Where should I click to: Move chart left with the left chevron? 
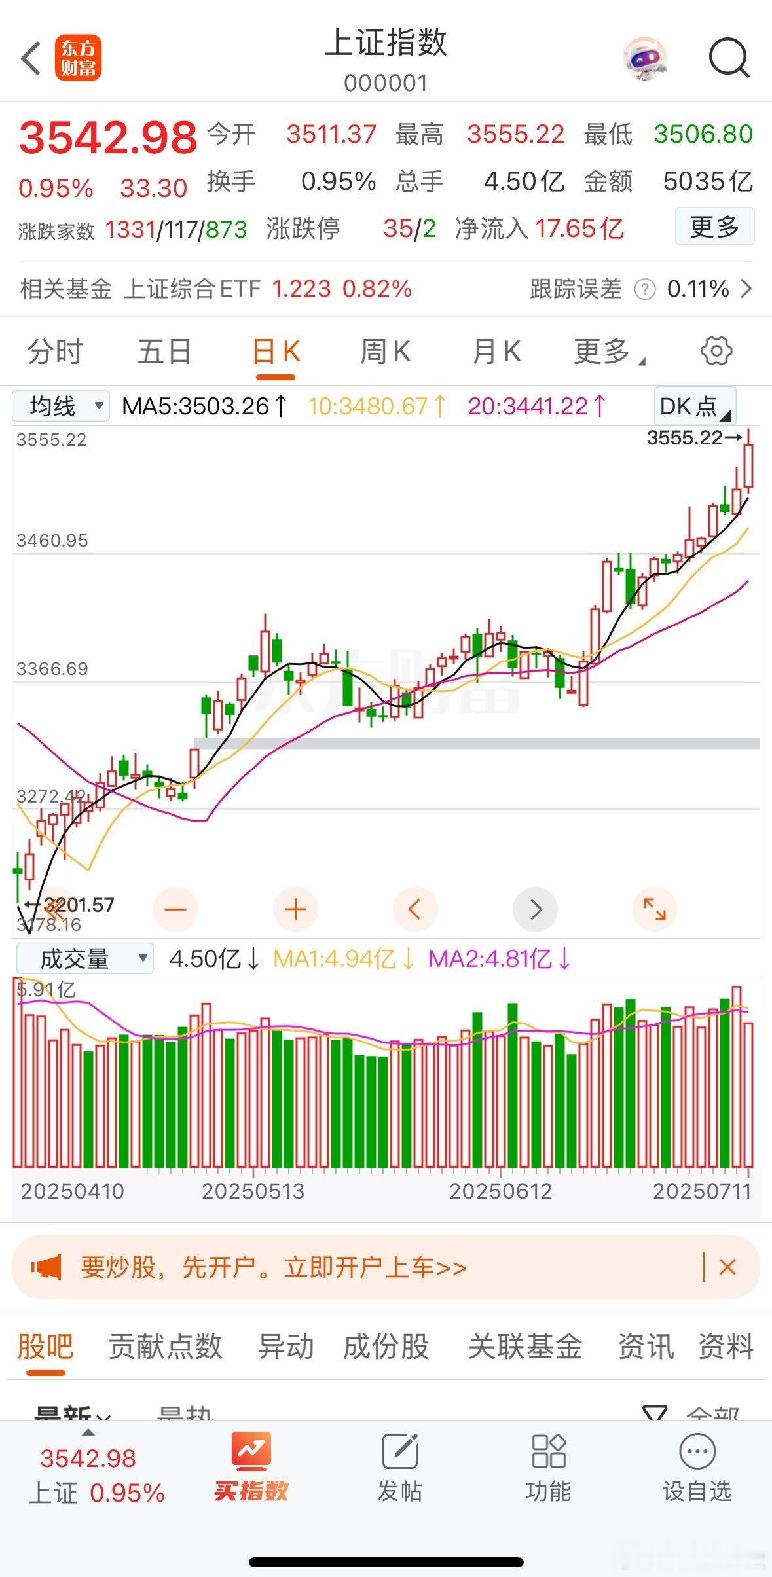coord(415,909)
